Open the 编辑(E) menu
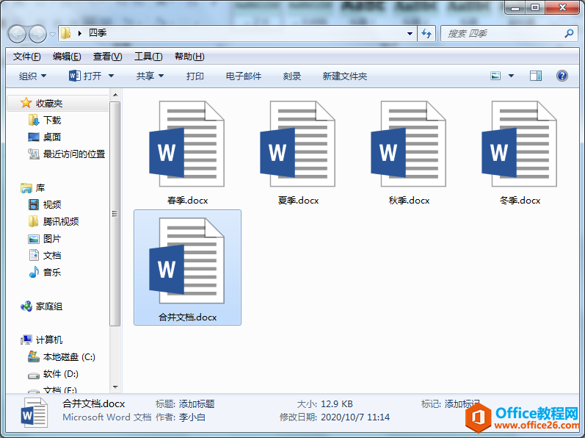Viewport: 585px width, 438px height. [x=67, y=57]
